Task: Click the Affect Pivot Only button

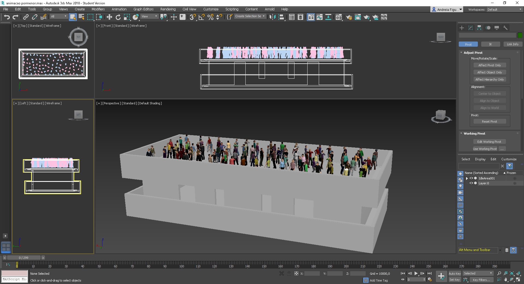Action: (x=490, y=65)
